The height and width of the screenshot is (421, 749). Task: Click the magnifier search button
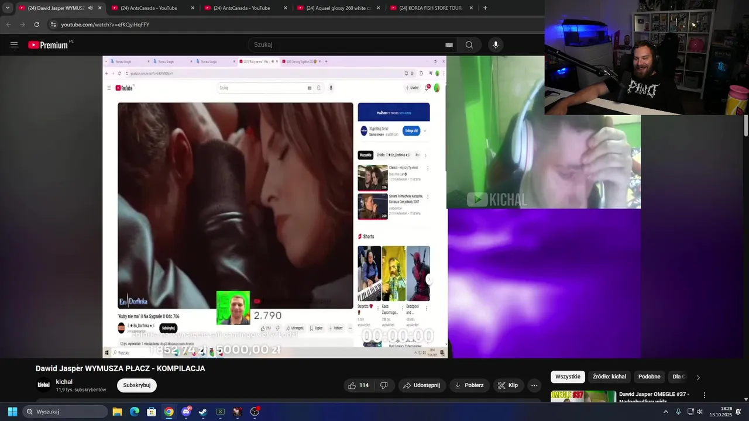point(469,45)
